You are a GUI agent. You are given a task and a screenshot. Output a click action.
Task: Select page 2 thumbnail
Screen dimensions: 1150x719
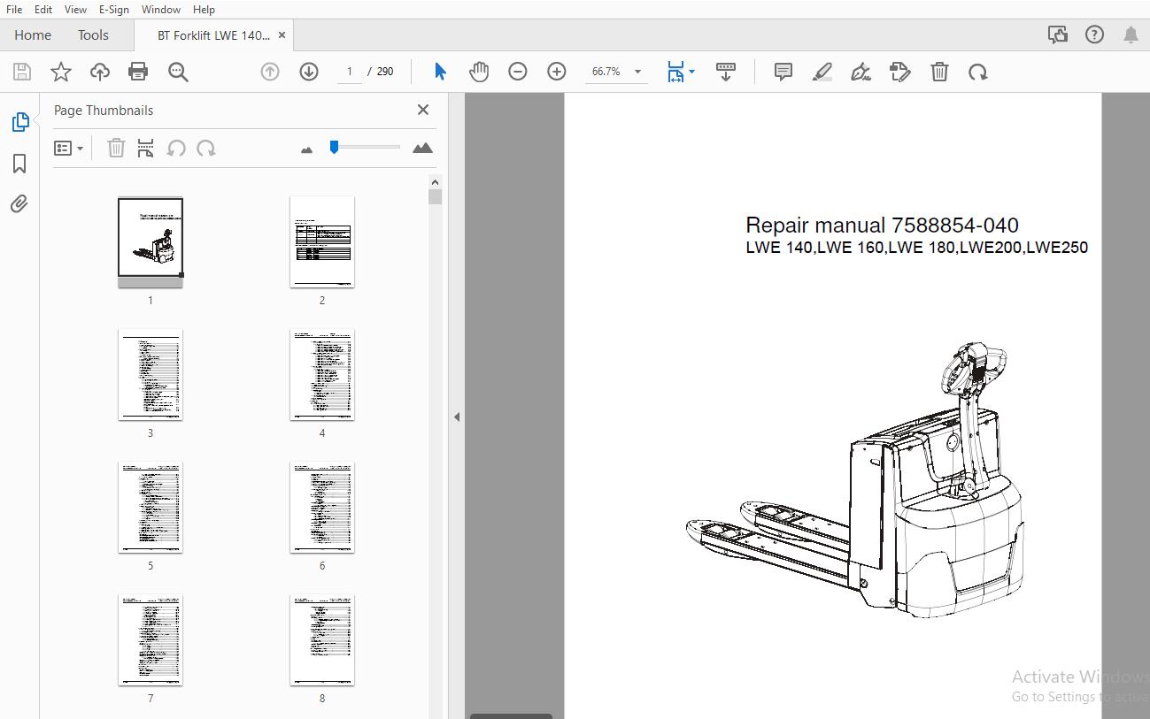322,241
